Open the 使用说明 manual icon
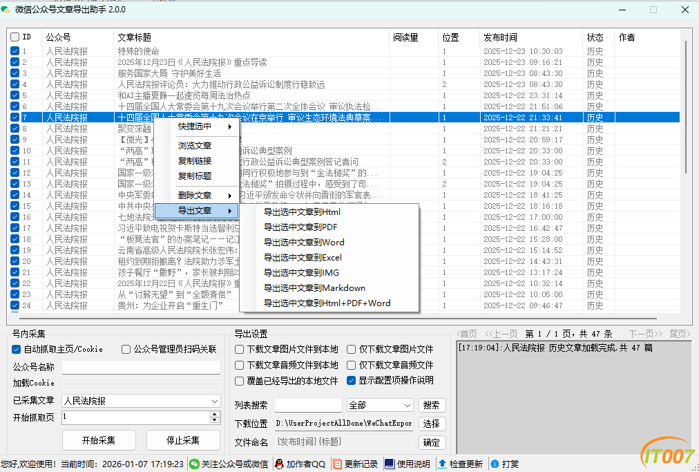699x472 pixels. pyautogui.click(x=390, y=464)
